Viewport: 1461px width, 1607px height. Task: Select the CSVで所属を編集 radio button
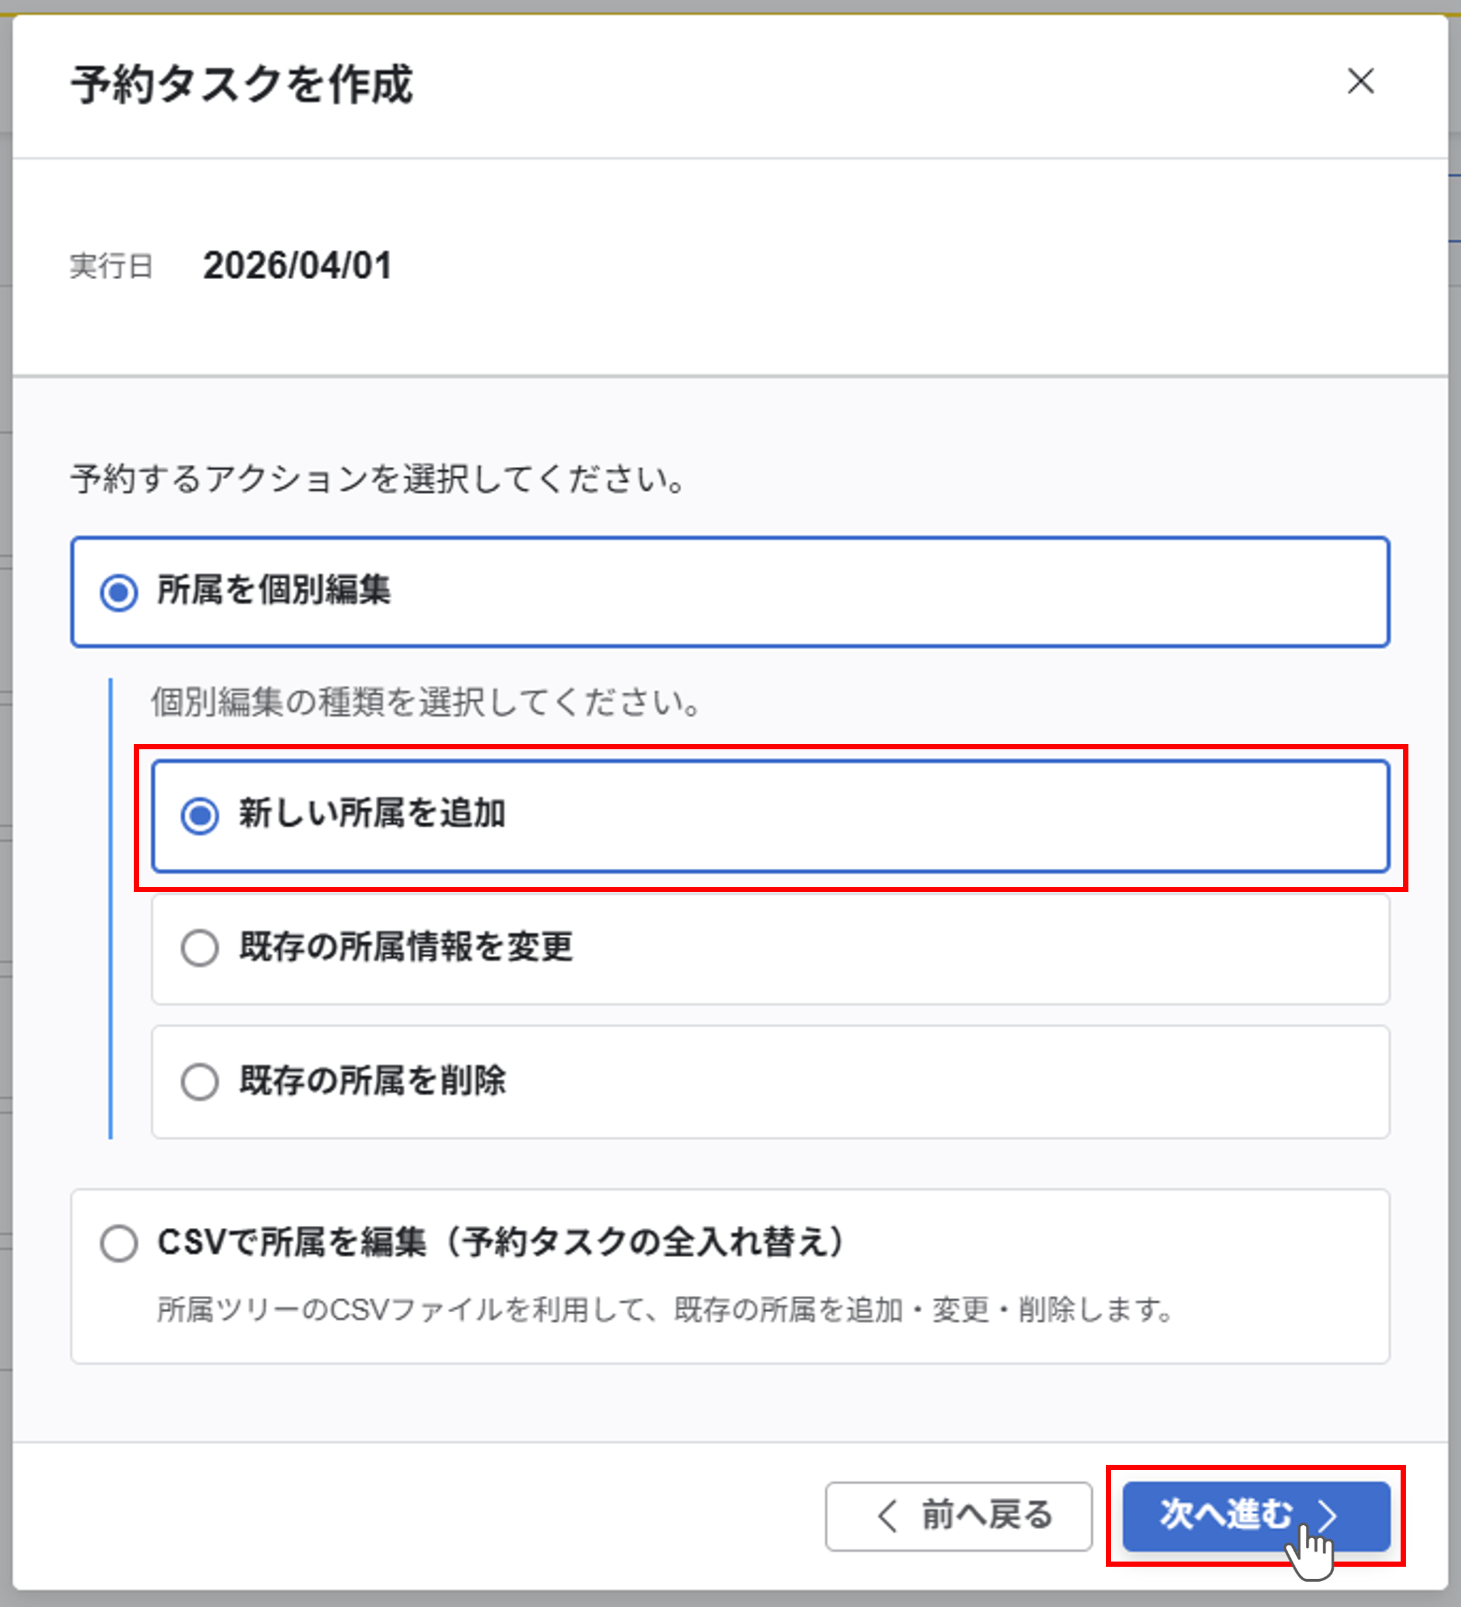click(119, 1243)
